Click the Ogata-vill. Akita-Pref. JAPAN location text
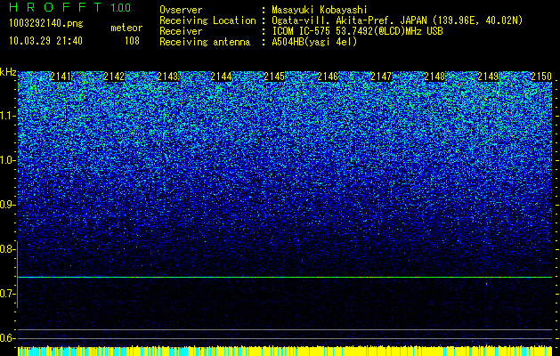Viewport: 560px width, 356px height. (x=396, y=20)
